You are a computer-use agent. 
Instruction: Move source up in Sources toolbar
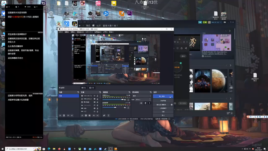tap(94, 115)
